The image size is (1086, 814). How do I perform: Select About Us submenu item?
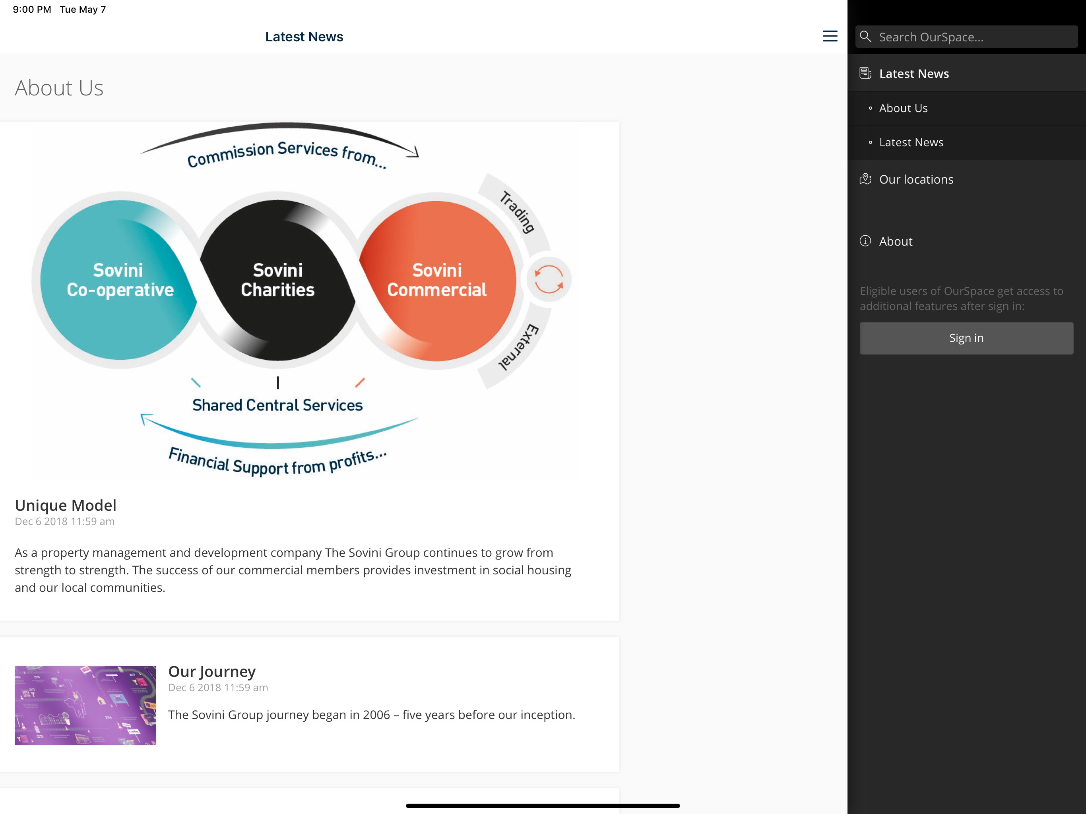[x=966, y=108]
